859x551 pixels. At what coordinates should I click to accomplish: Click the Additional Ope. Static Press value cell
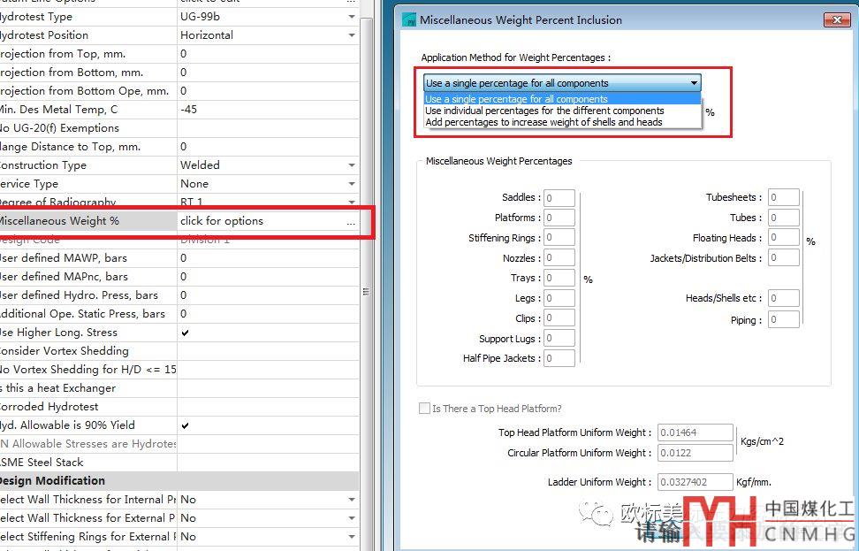point(268,314)
